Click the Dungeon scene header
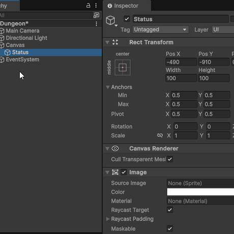Viewport: 234px width, 234px height. click(51, 23)
